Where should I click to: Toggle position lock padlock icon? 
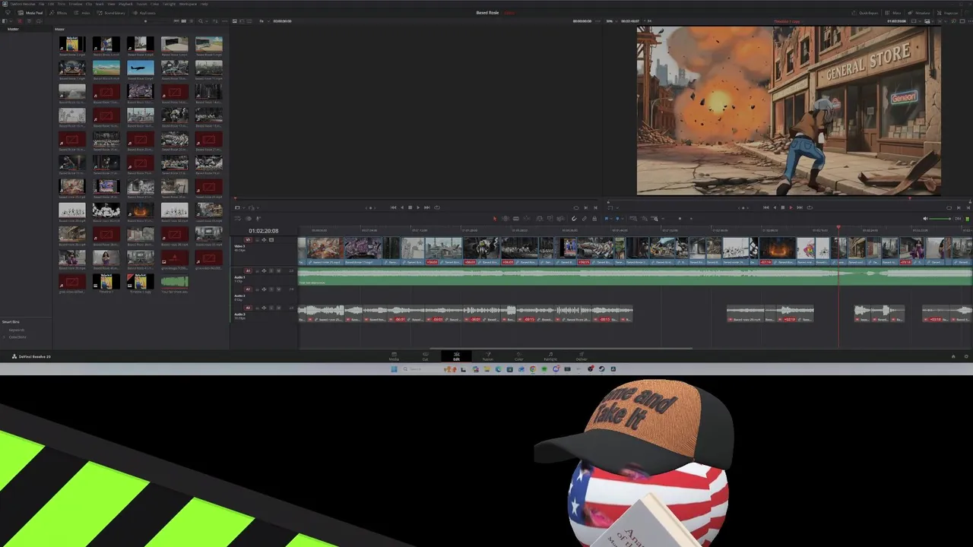(x=594, y=219)
